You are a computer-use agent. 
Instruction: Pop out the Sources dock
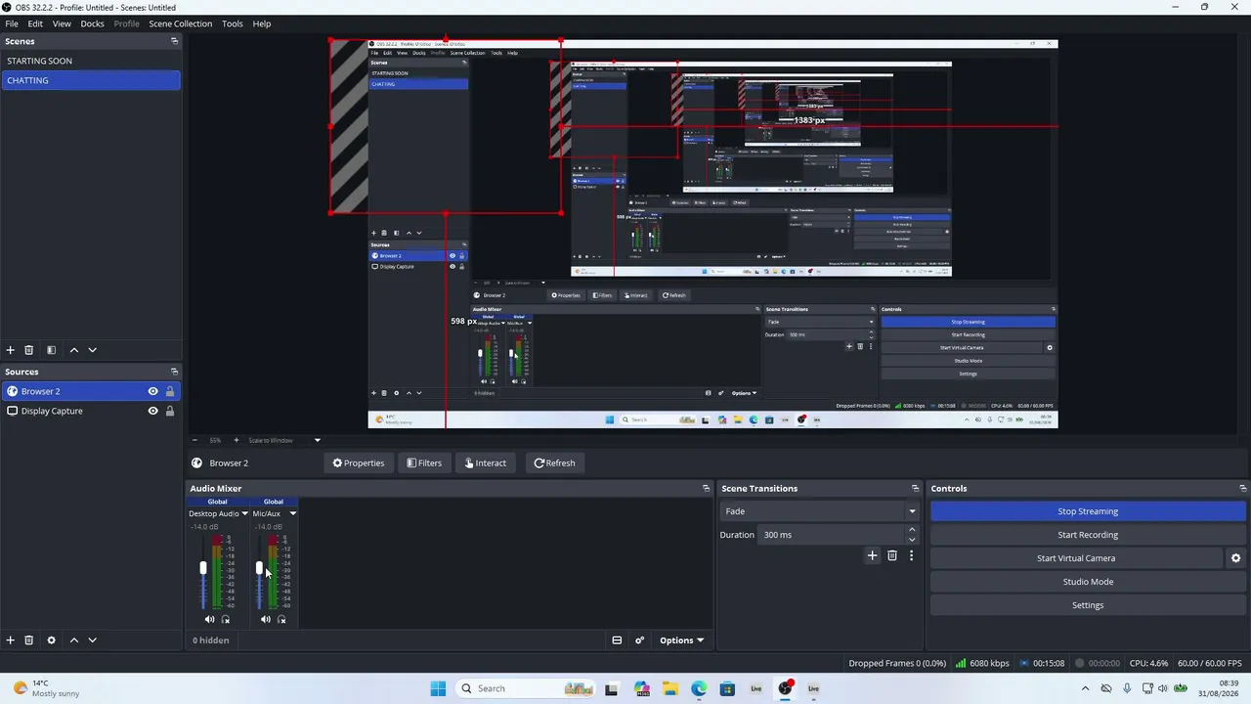(x=174, y=372)
